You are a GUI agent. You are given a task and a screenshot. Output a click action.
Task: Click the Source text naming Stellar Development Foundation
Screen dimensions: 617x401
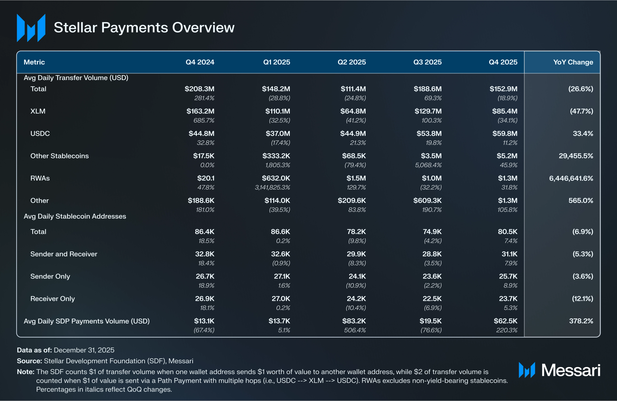pyautogui.click(x=105, y=361)
